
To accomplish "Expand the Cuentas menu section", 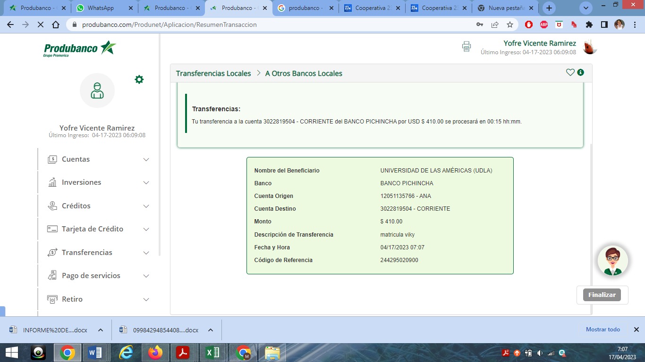I will [98, 159].
